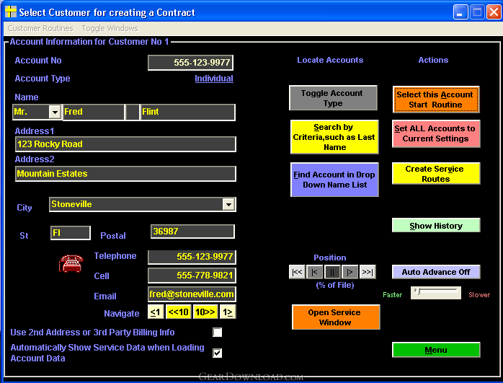The height and width of the screenshot is (383, 503).
Task: Uncheck Automatically Show Service Data checkbox
Action: click(217, 353)
